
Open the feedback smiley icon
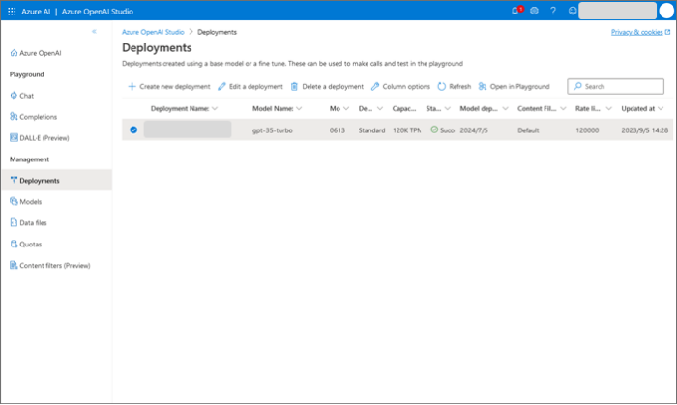click(x=573, y=11)
